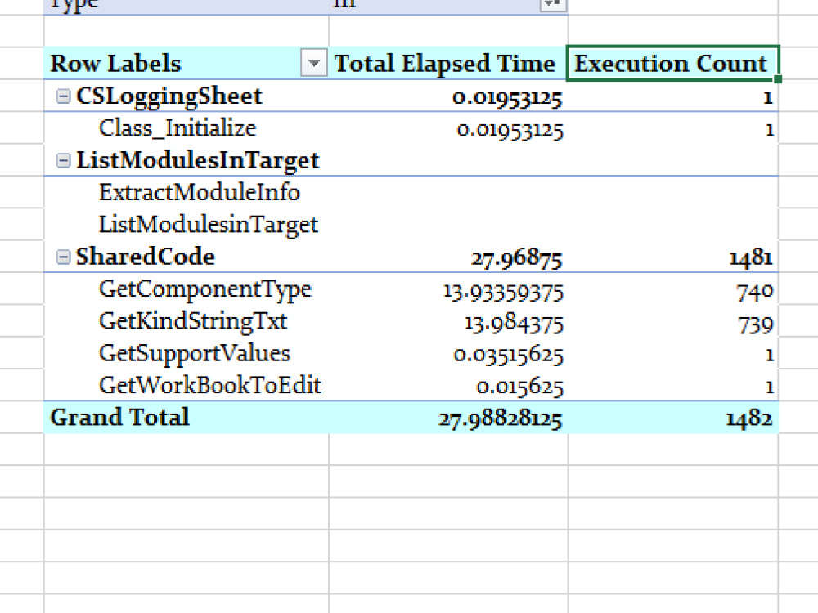This screenshot has width=818, height=613.
Task: Select ExtractModuleInfo empty elapsed time cell
Action: tap(448, 192)
